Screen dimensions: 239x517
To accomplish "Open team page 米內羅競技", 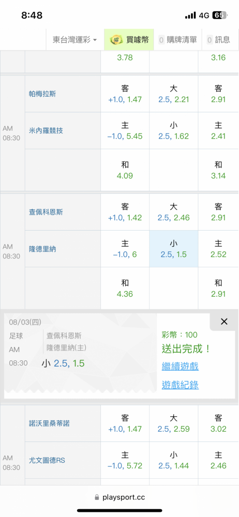I will click(46, 131).
